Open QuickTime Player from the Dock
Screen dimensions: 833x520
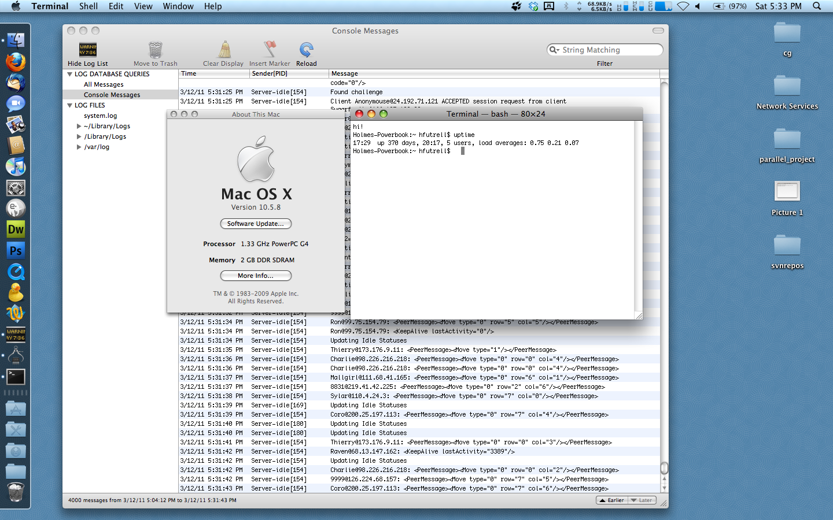point(16,272)
